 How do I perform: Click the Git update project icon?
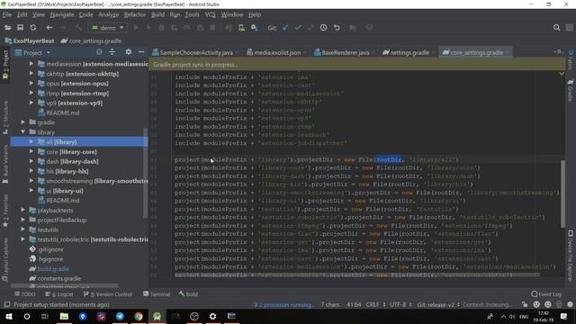tap(285, 28)
